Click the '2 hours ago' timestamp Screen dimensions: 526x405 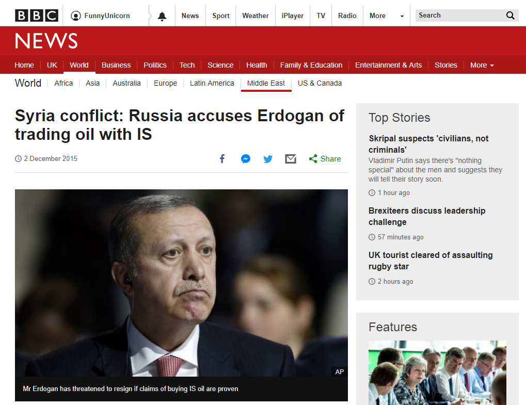click(x=395, y=282)
